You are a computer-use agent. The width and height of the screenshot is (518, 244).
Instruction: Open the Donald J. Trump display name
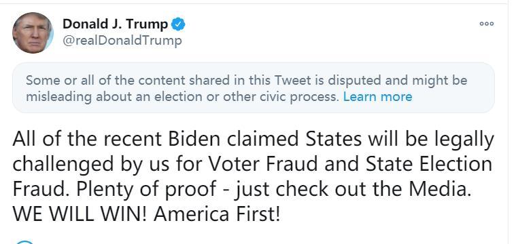tap(116, 24)
